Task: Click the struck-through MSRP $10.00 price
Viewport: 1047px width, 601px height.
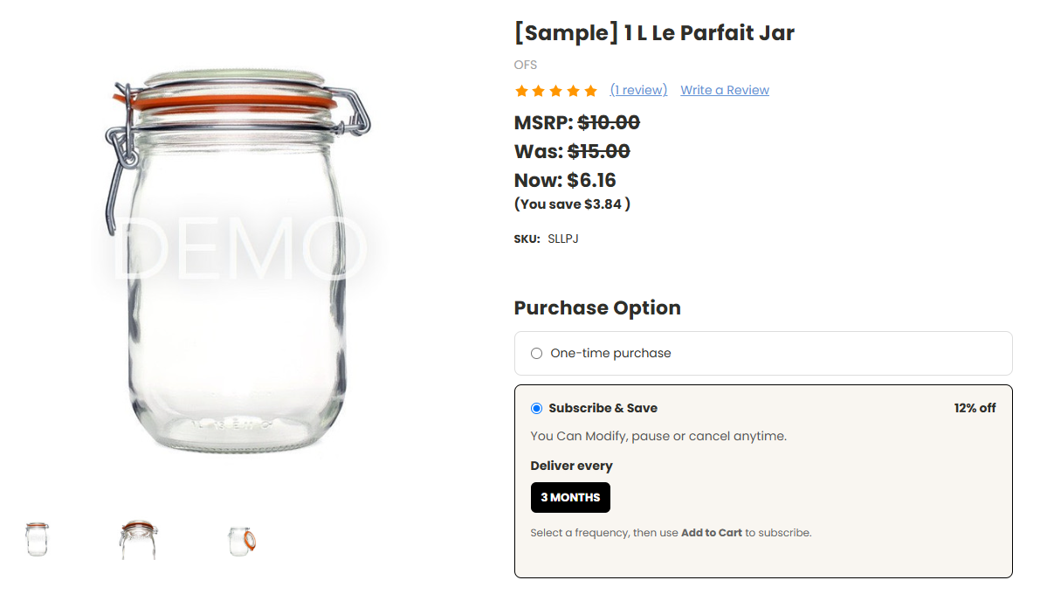Action: pos(609,123)
